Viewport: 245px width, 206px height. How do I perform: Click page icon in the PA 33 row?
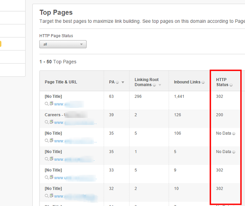click(51, 177)
